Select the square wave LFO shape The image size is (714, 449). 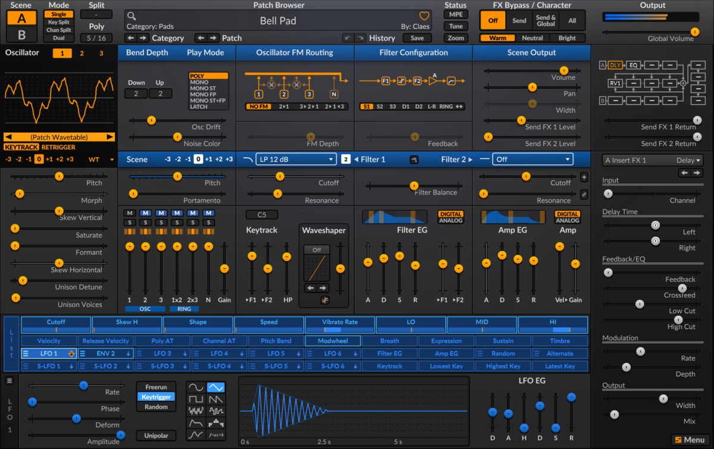pos(196,399)
